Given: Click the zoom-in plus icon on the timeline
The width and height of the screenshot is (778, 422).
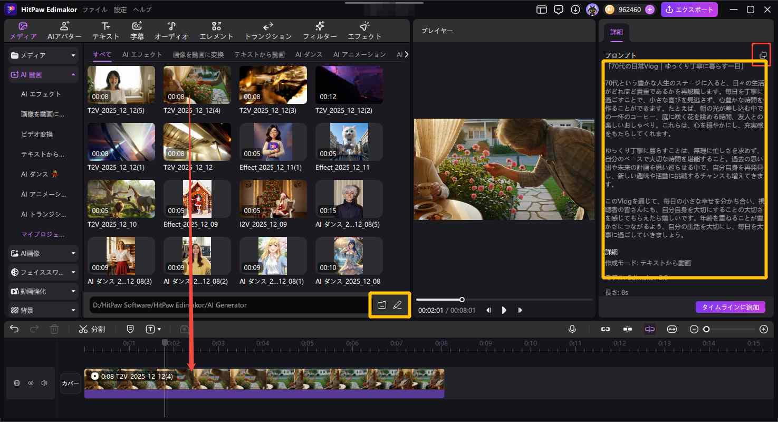Looking at the screenshot, I should pyautogui.click(x=764, y=329).
